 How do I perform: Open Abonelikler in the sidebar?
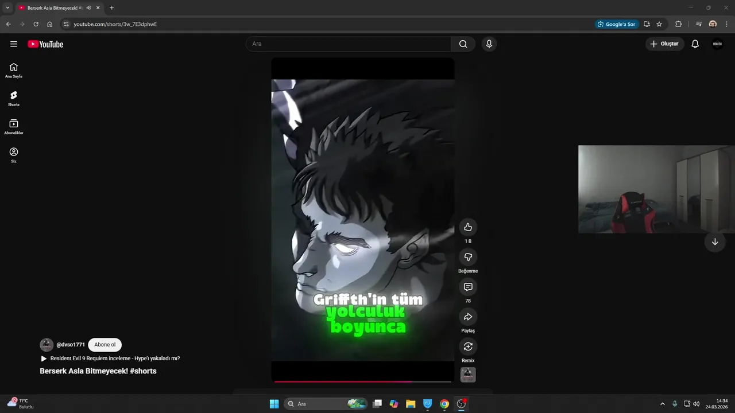[x=14, y=127]
